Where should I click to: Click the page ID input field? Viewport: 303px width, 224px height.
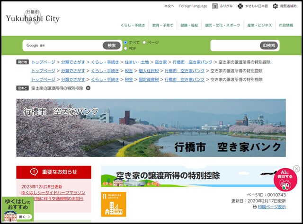(x=235, y=45)
